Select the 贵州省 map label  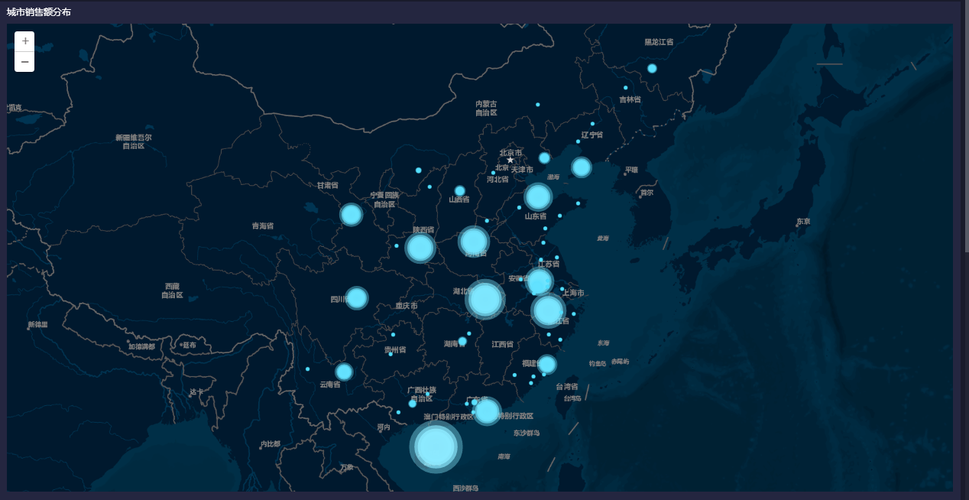coord(395,349)
